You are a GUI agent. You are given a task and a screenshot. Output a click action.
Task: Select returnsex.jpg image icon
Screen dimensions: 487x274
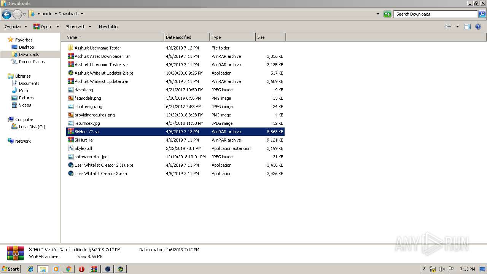pos(70,123)
